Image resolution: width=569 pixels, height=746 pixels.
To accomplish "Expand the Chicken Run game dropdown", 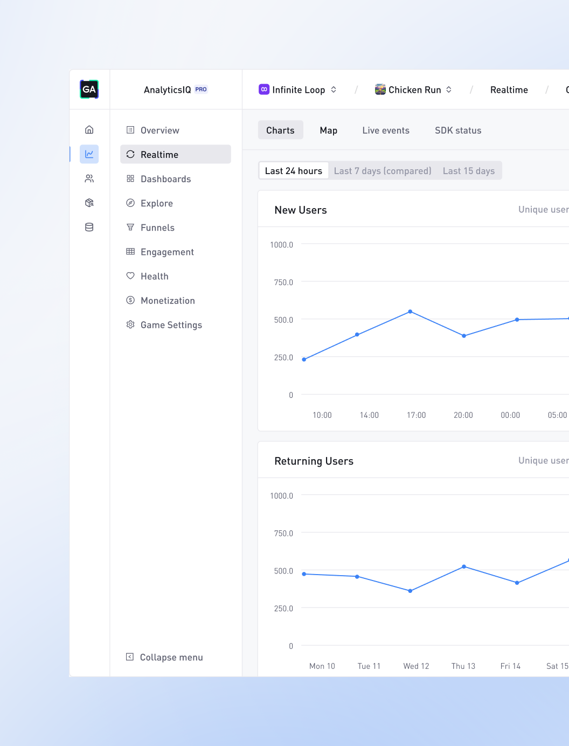I will [x=449, y=89].
